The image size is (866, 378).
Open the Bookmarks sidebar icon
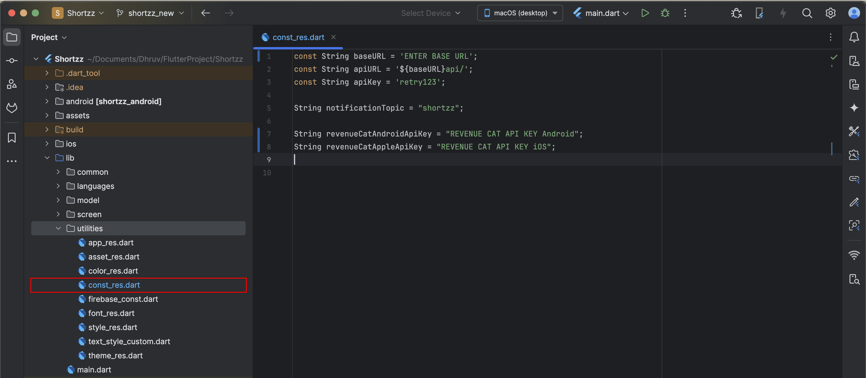(12, 138)
